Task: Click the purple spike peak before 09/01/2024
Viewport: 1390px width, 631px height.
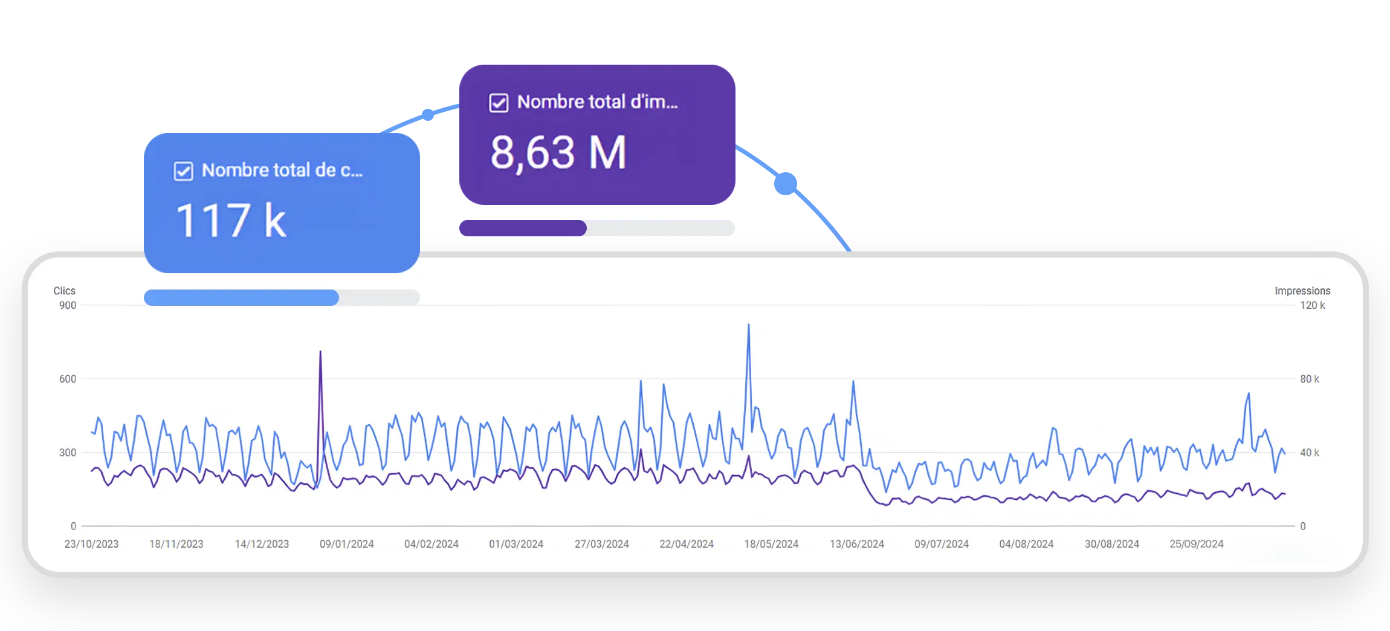Action: [320, 352]
